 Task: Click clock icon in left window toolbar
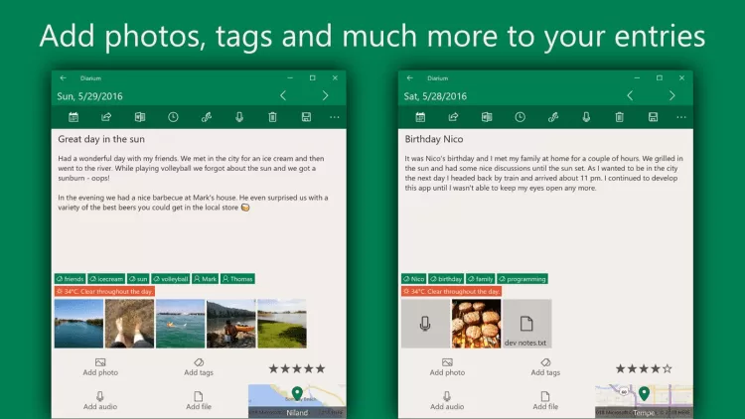pos(173,117)
